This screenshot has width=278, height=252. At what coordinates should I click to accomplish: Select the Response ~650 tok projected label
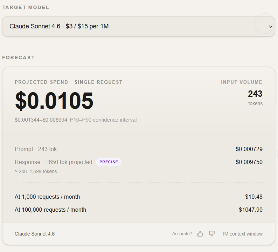click(x=54, y=162)
